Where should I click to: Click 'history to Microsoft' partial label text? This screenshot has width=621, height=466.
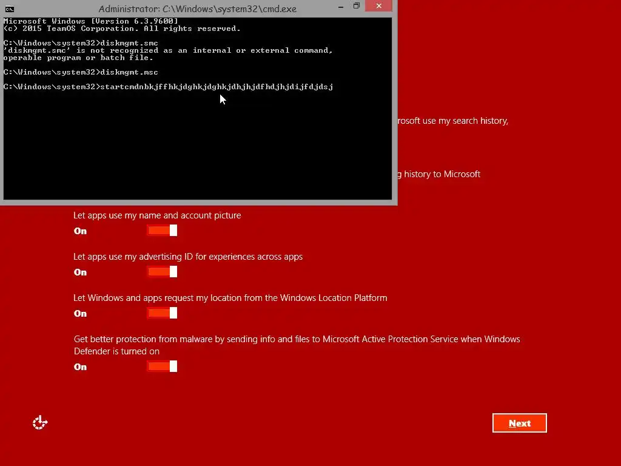click(x=439, y=174)
